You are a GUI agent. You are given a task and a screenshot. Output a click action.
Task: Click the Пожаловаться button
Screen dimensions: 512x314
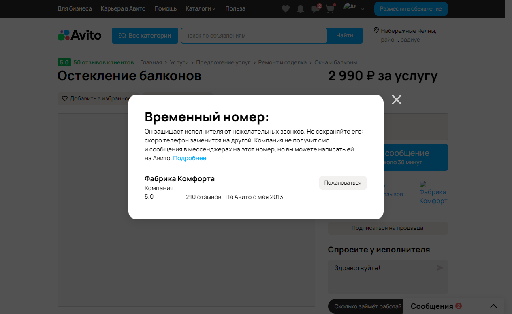click(343, 182)
